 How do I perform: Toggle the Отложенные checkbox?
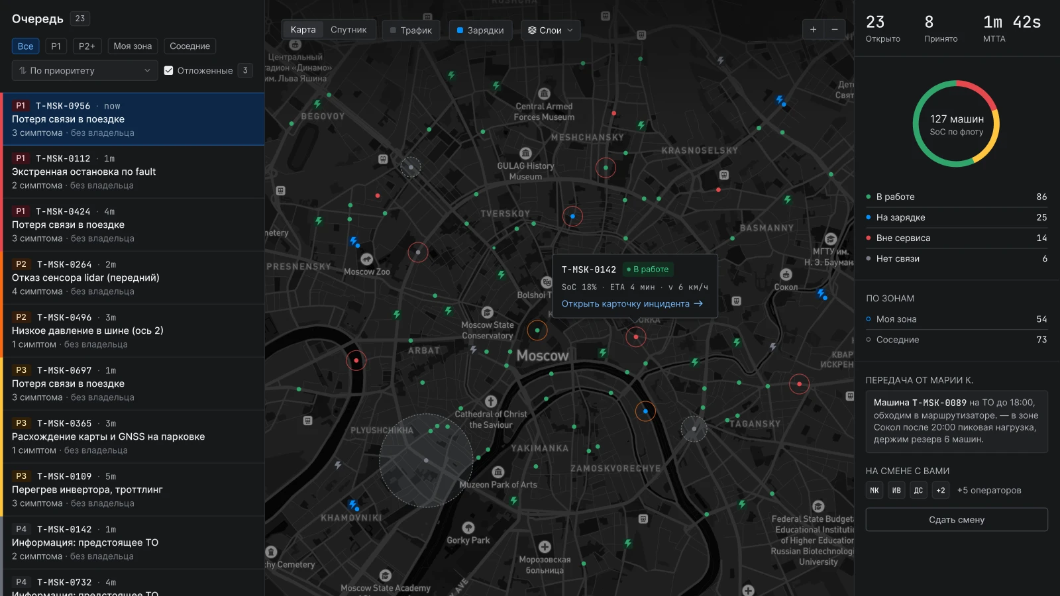tap(169, 71)
